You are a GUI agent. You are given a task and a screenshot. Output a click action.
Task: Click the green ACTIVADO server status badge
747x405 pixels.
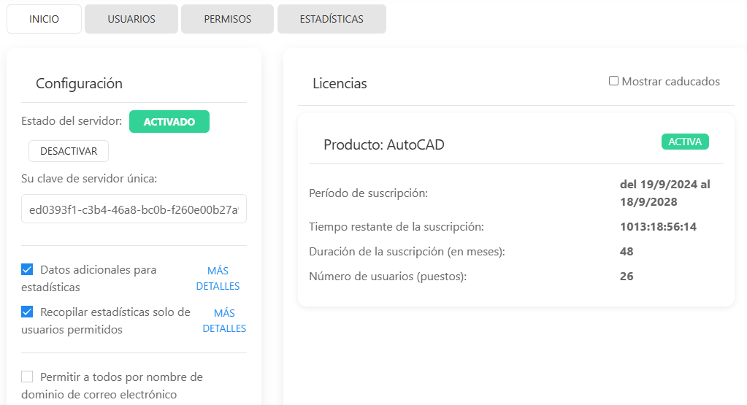tap(169, 122)
